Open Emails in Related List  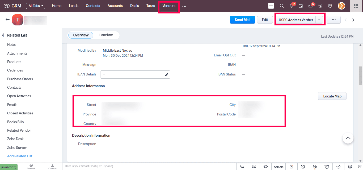[12, 105]
